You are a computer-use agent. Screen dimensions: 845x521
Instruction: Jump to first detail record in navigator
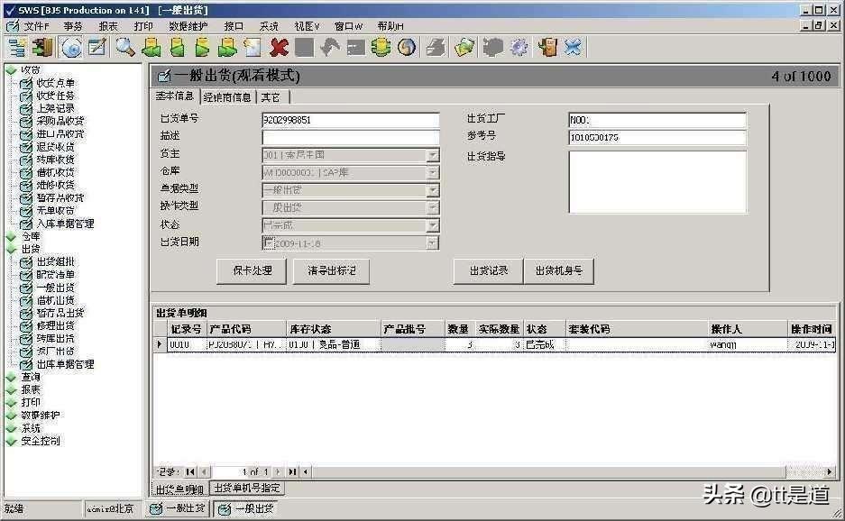click(189, 472)
